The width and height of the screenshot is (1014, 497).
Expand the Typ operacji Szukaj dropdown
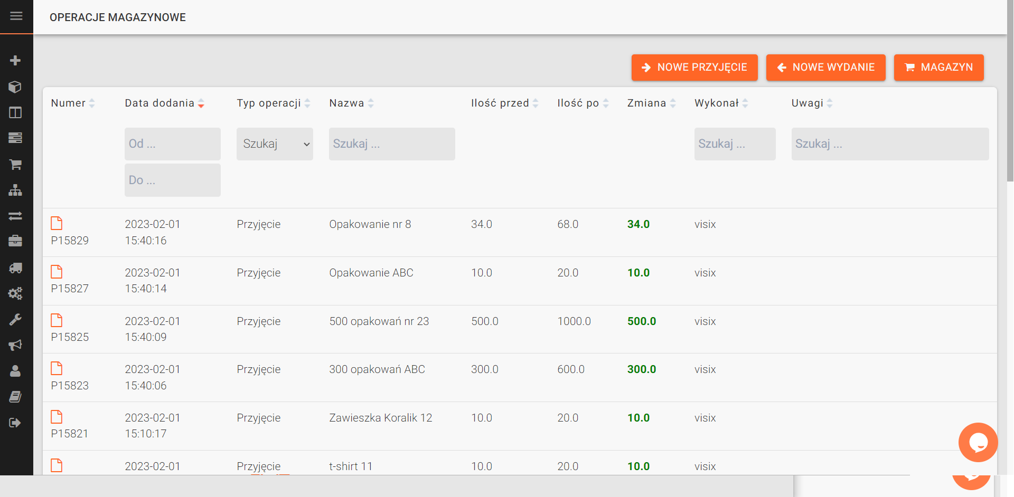(275, 144)
